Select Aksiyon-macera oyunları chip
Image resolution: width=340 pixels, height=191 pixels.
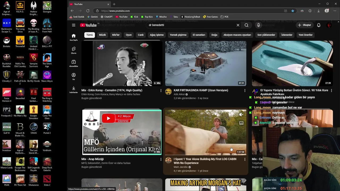click(237, 35)
